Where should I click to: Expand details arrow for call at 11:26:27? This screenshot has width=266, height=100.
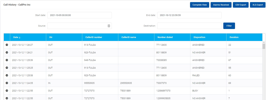point(7,45)
